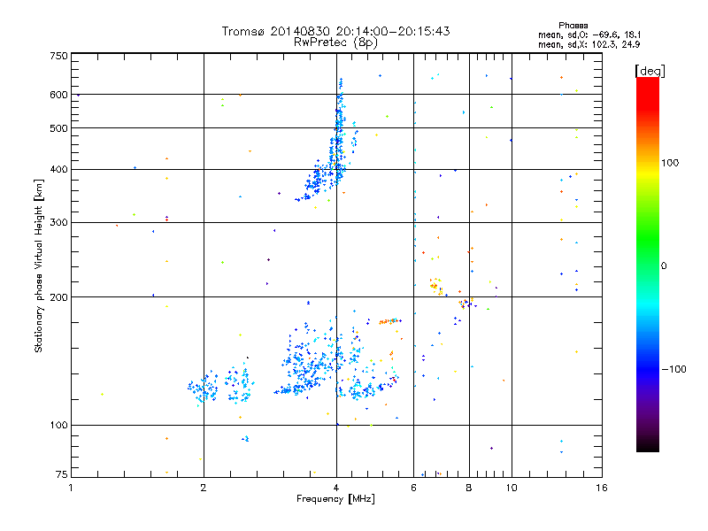Select the subtitle 'RwPretec (8p)'

[335, 42]
